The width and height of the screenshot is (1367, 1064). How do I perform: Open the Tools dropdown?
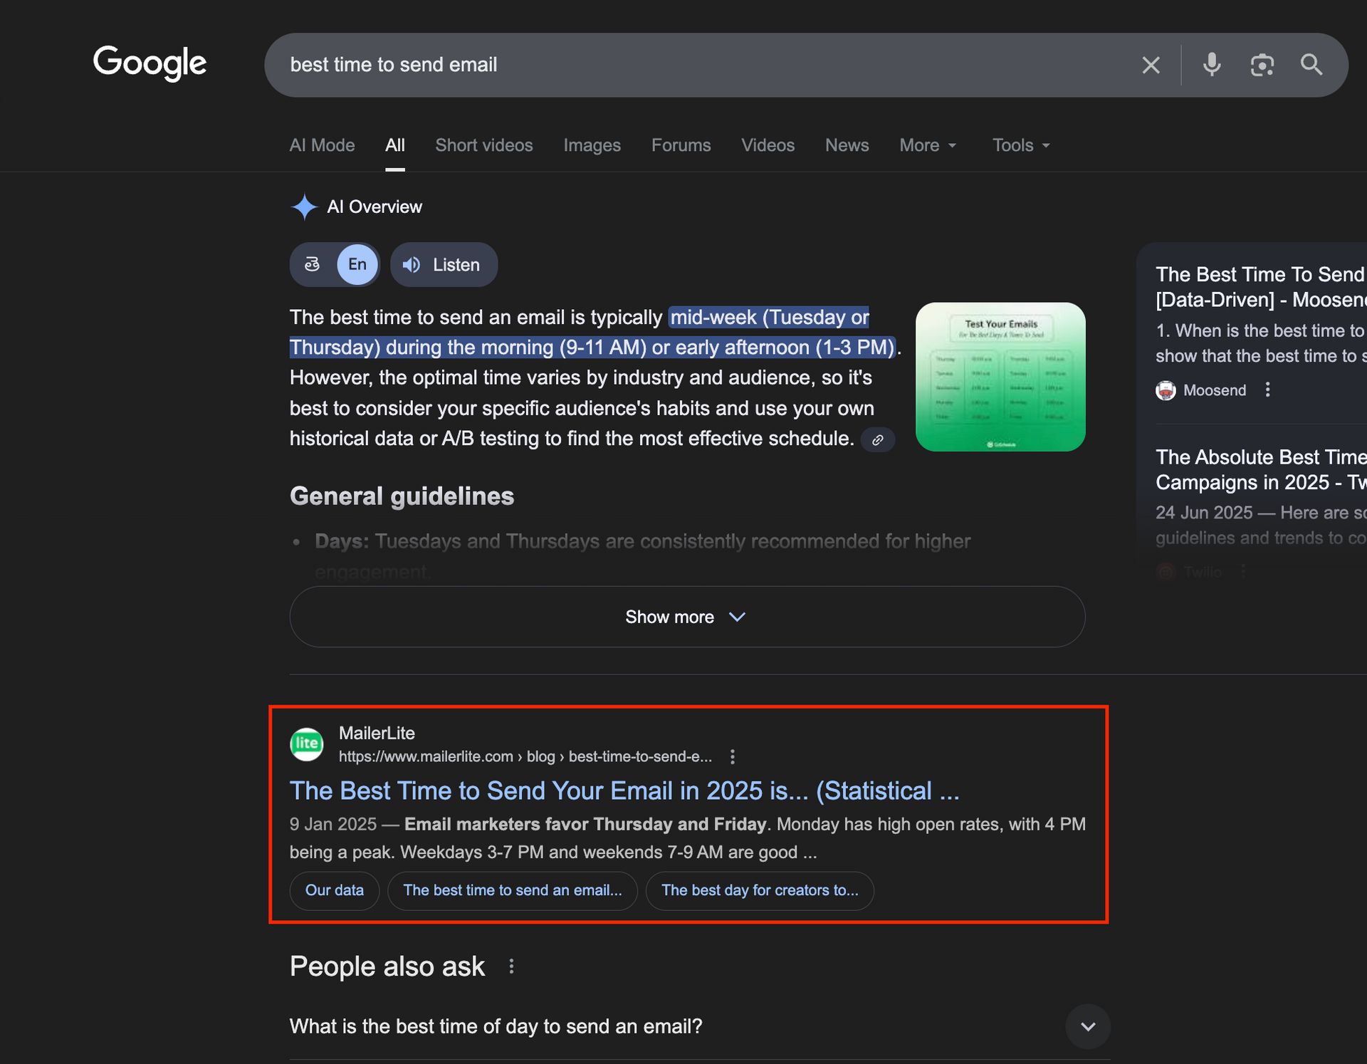click(x=1021, y=145)
